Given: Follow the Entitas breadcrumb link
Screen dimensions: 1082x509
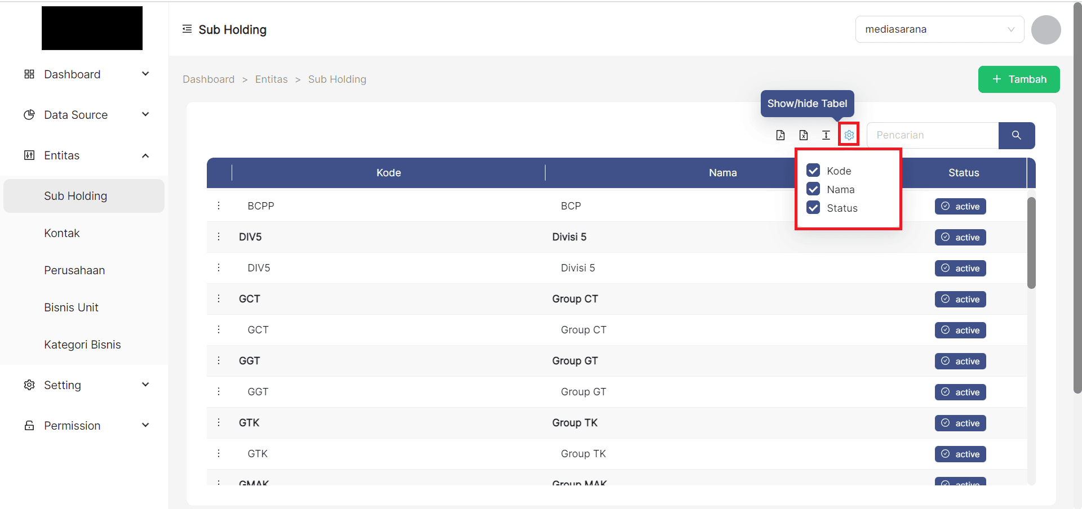Looking at the screenshot, I should [x=271, y=79].
